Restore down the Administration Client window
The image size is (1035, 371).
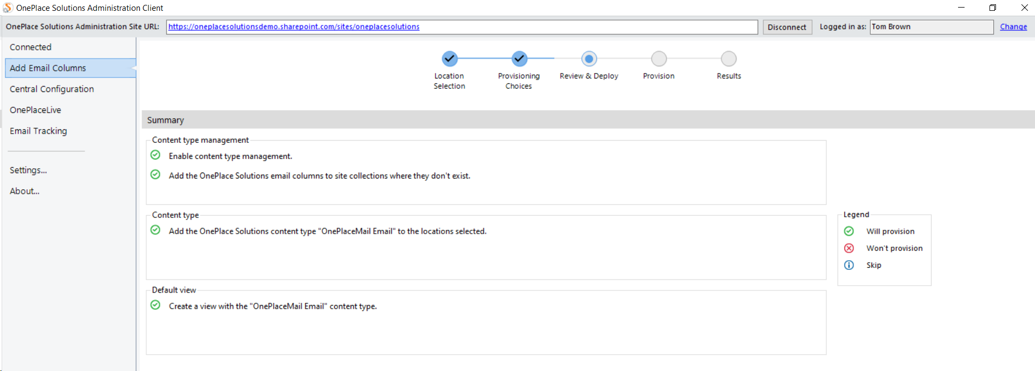(x=993, y=8)
